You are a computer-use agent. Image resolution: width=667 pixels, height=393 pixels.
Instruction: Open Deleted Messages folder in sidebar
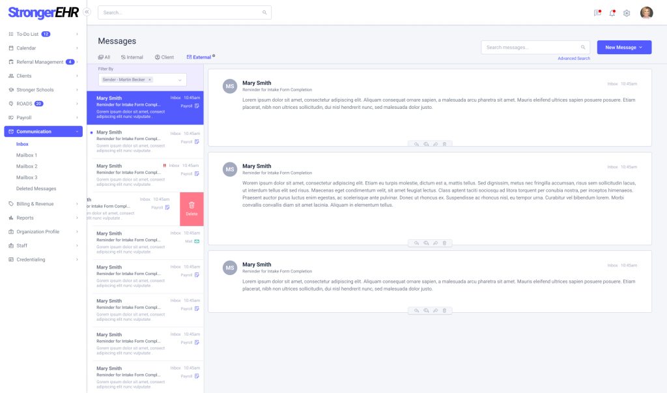coord(36,189)
